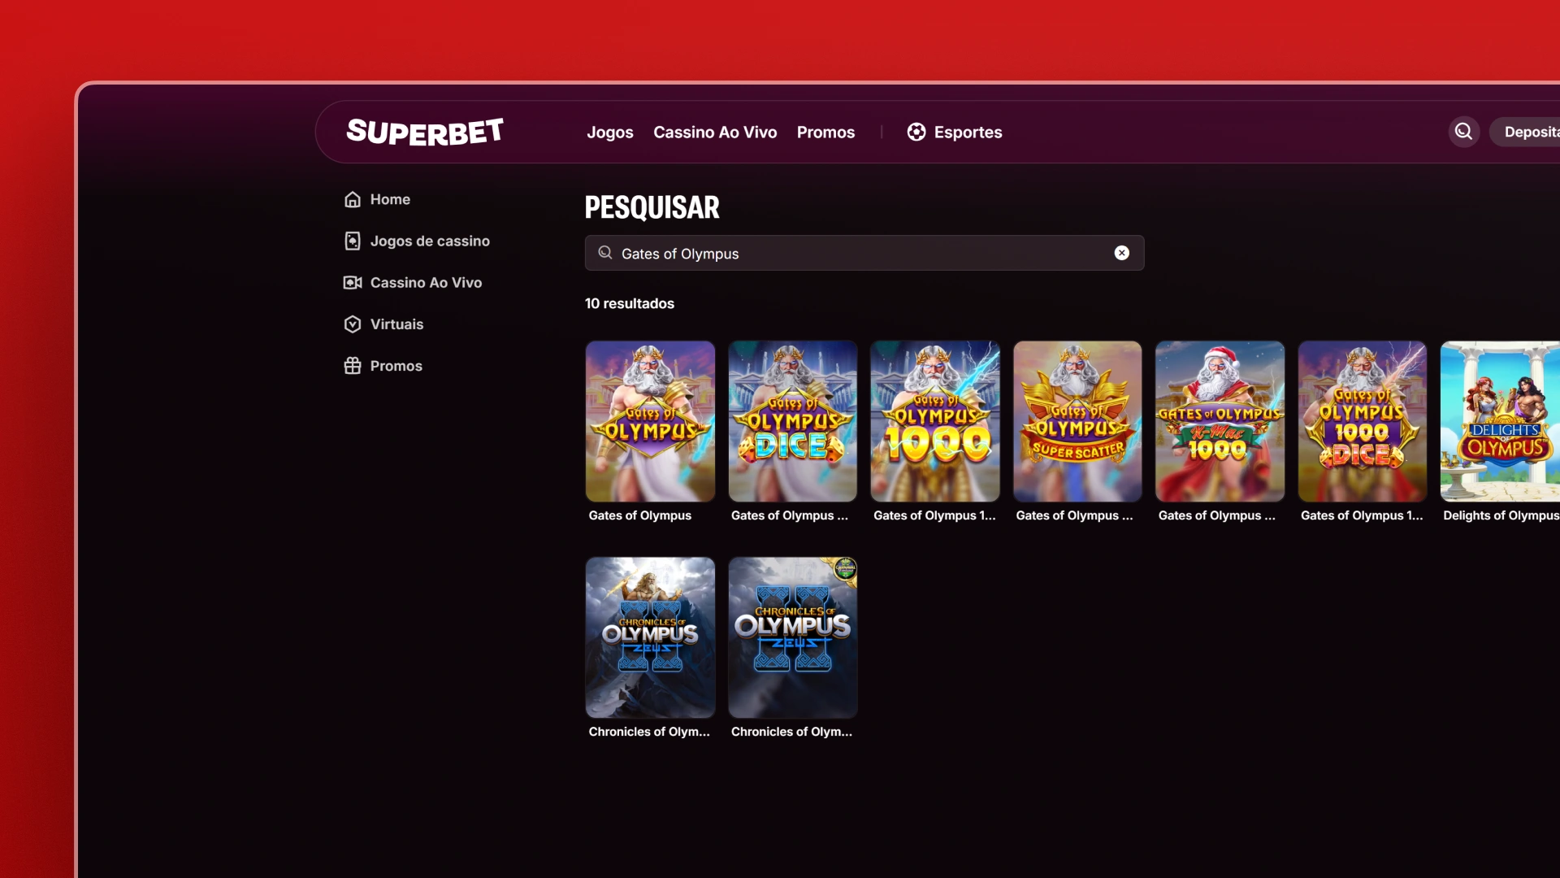Click the Promos gift icon in sidebar

353,366
